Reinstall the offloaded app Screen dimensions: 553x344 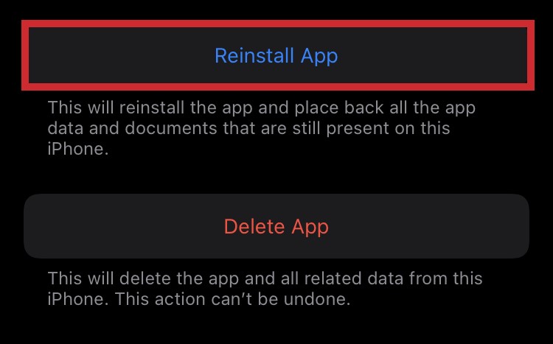(x=278, y=55)
